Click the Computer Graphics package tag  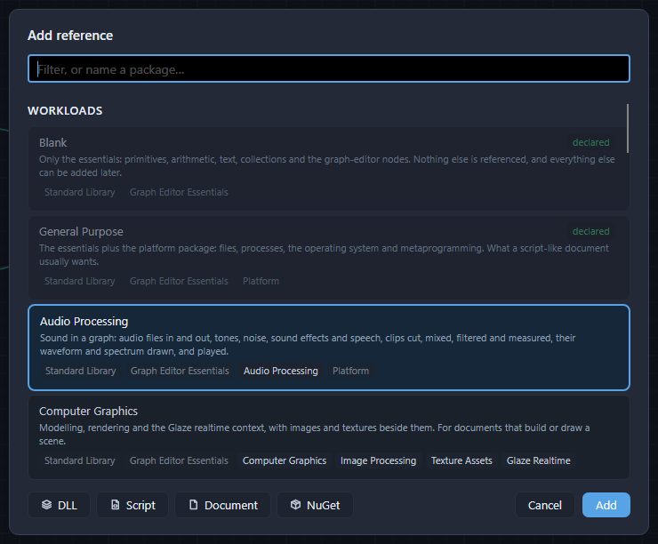[x=285, y=460]
